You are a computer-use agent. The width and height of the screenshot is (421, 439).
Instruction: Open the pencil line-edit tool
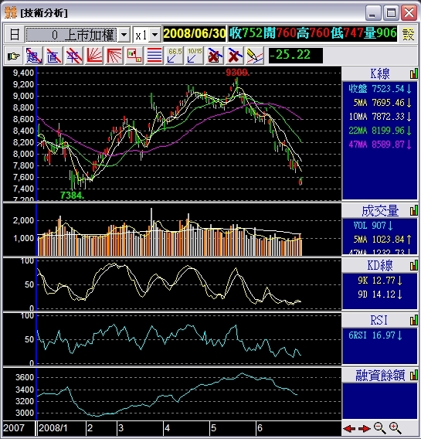tap(255, 56)
